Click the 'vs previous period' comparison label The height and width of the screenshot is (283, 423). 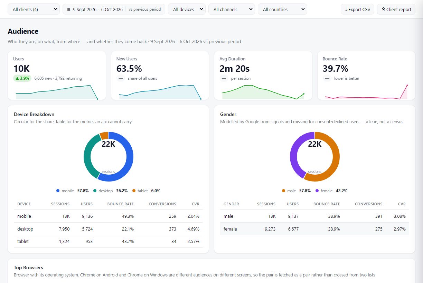(144, 9)
